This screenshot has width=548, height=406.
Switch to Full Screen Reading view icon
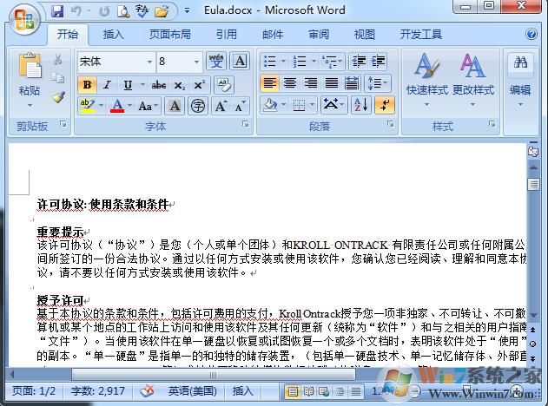tap(308, 391)
